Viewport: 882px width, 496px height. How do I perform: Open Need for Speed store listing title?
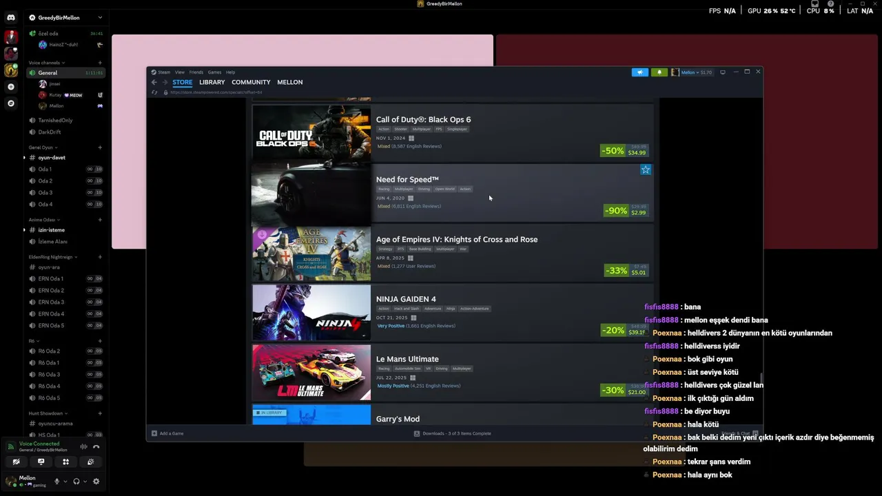coord(407,179)
